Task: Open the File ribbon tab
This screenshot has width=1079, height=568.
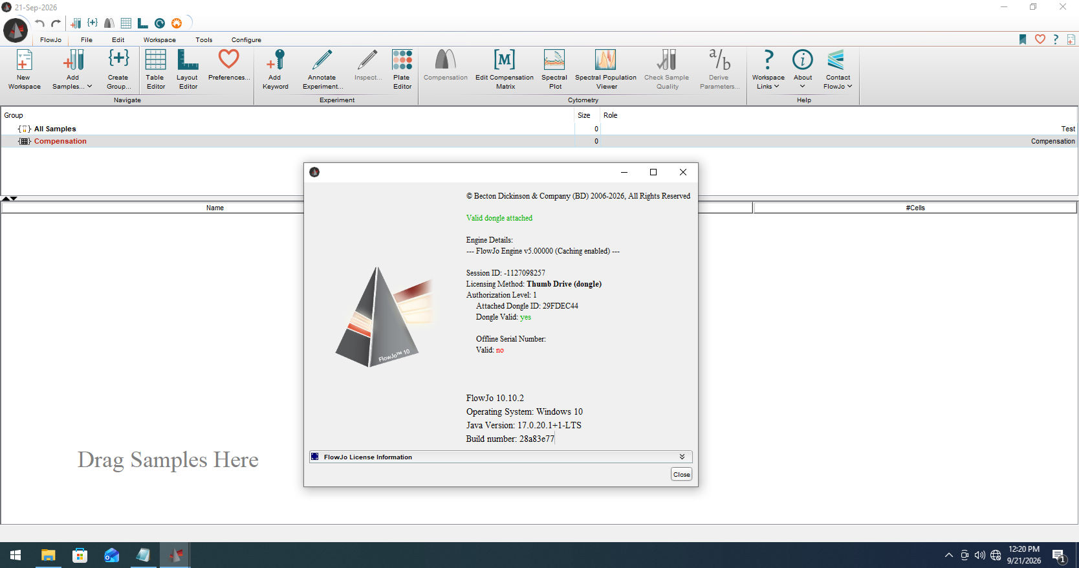Action: [87, 39]
